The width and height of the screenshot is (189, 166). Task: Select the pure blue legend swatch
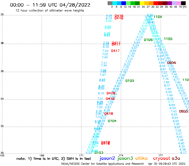coord(124,3)
